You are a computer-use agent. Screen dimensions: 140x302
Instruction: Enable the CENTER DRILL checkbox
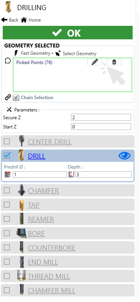pos(7,142)
